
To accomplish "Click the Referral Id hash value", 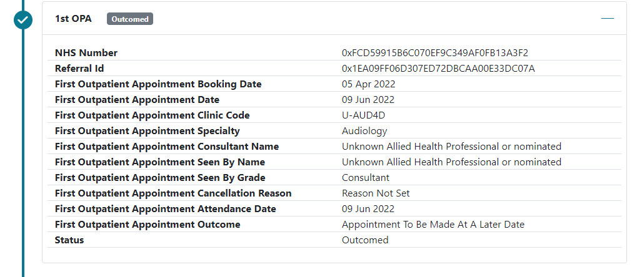I will click(x=438, y=69).
